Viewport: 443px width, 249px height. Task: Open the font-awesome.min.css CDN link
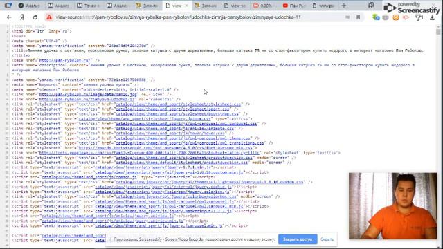165,148
